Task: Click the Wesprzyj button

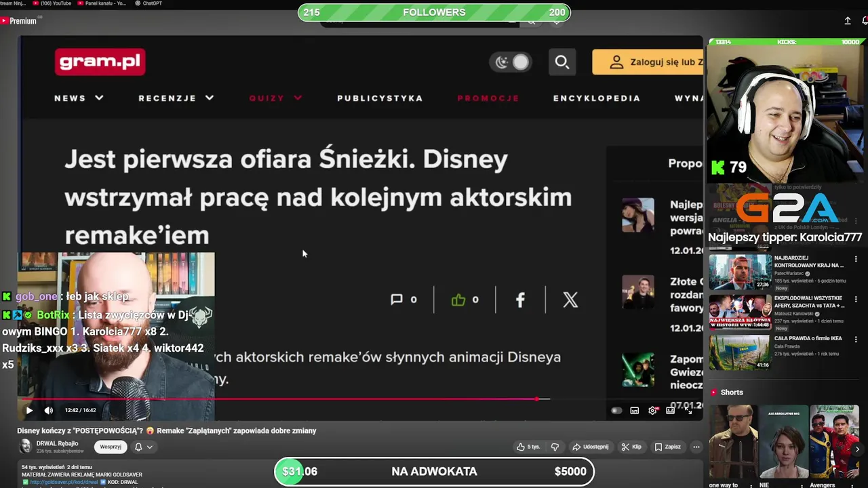Action: point(111,447)
